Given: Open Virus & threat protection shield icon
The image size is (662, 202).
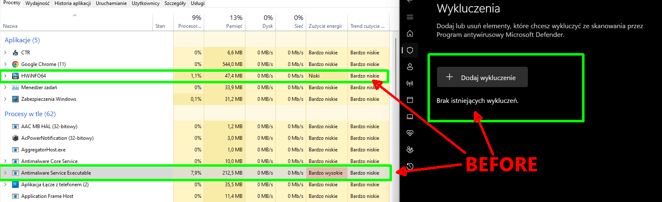Looking at the screenshot, I should (x=410, y=50).
